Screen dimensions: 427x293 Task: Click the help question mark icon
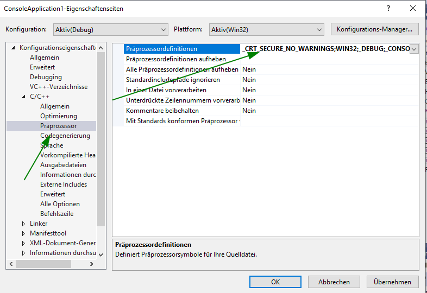pyautogui.click(x=388, y=9)
